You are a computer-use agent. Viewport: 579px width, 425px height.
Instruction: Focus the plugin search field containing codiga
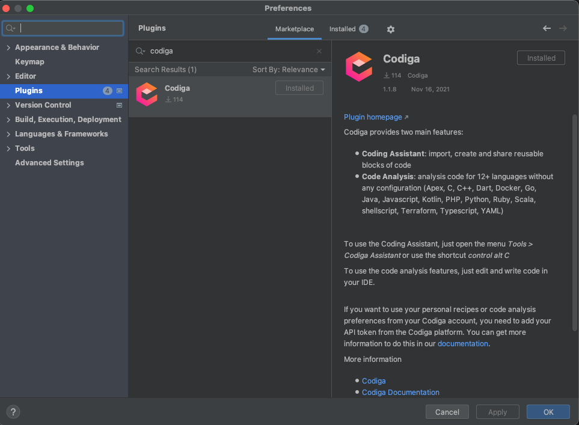(230, 51)
